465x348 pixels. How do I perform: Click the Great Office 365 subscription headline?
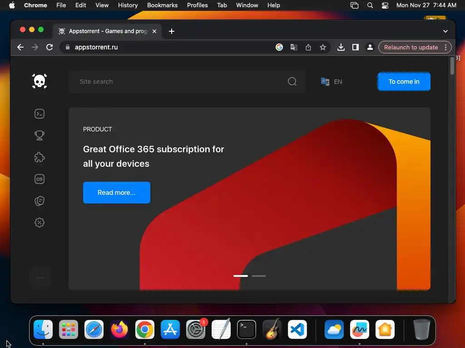(153, 156)
